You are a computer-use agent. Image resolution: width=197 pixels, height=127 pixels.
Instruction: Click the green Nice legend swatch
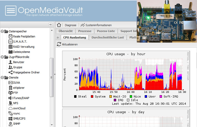click(131, 96)
